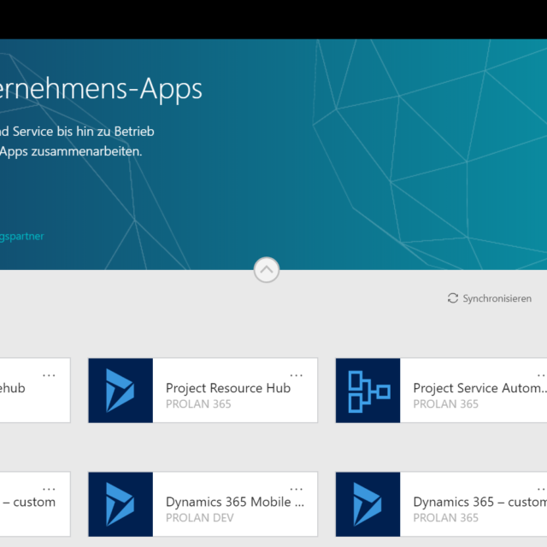Screen dimensions: 547x547
Task: Open more options on left '– custom' tile
Action: 49,490
